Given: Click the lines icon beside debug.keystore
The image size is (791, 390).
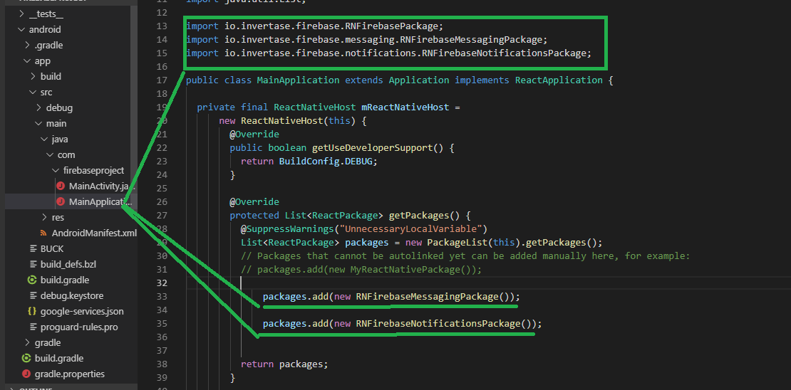Looking at the screenshot, I should tap(33, 295).
